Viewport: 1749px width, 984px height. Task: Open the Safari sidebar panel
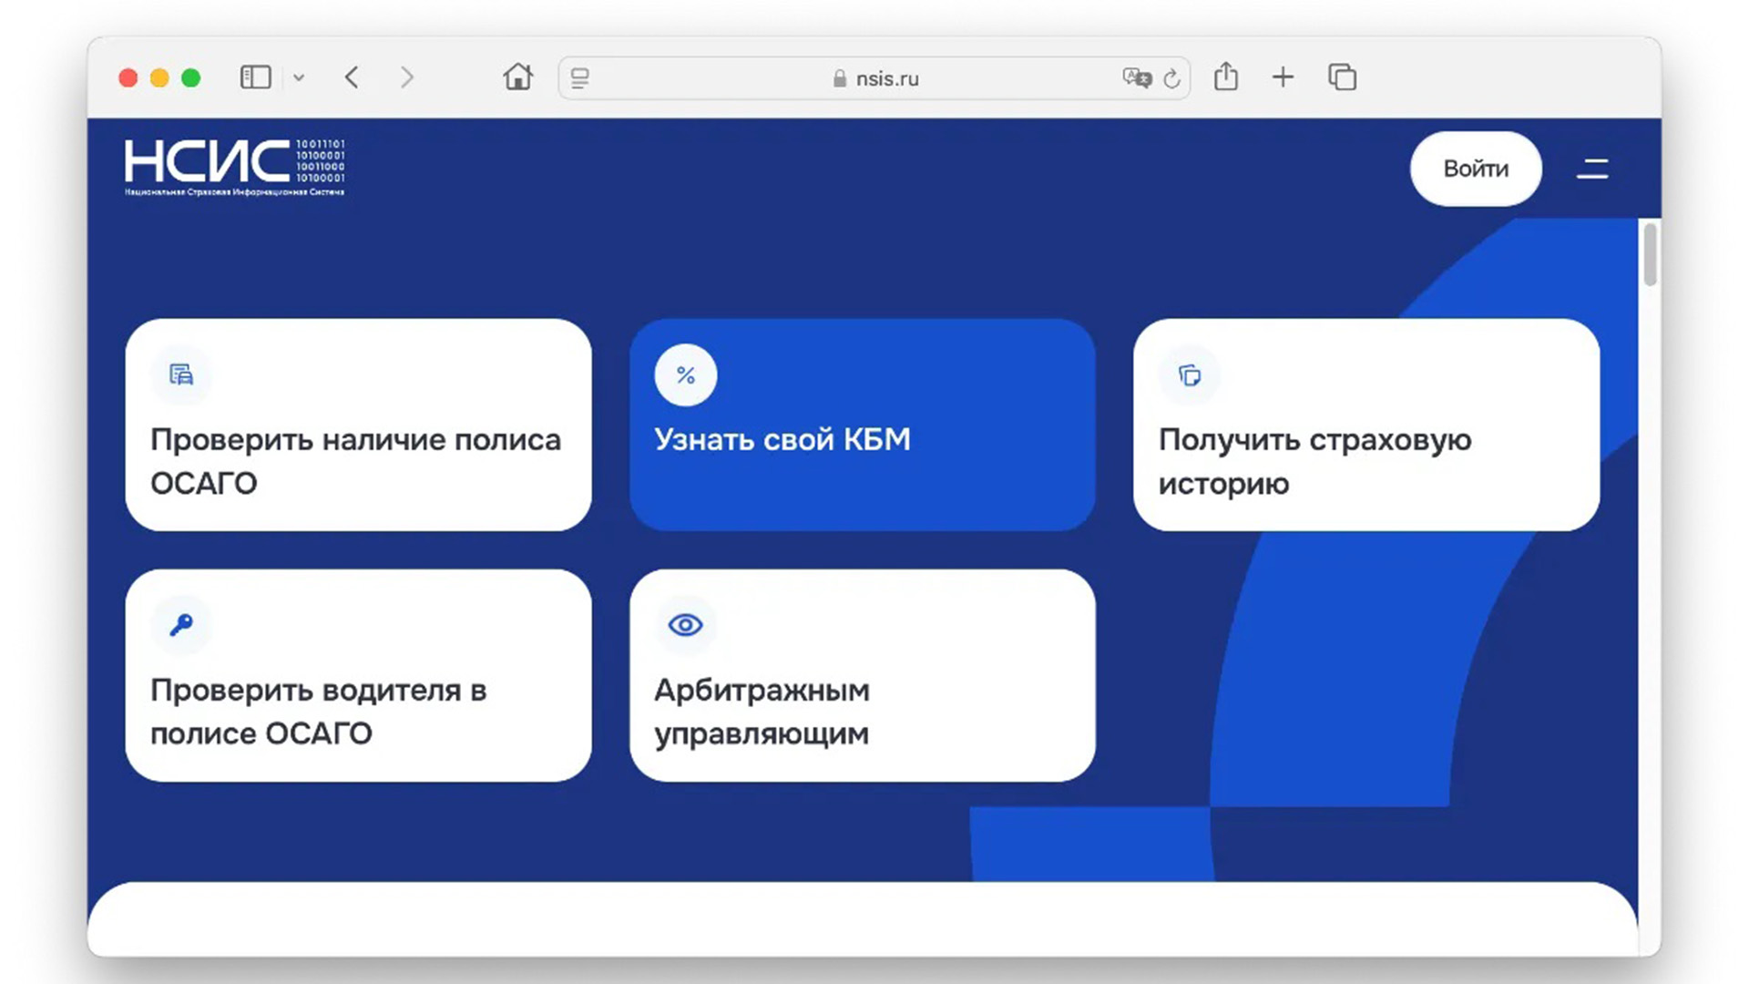(255, 77)
